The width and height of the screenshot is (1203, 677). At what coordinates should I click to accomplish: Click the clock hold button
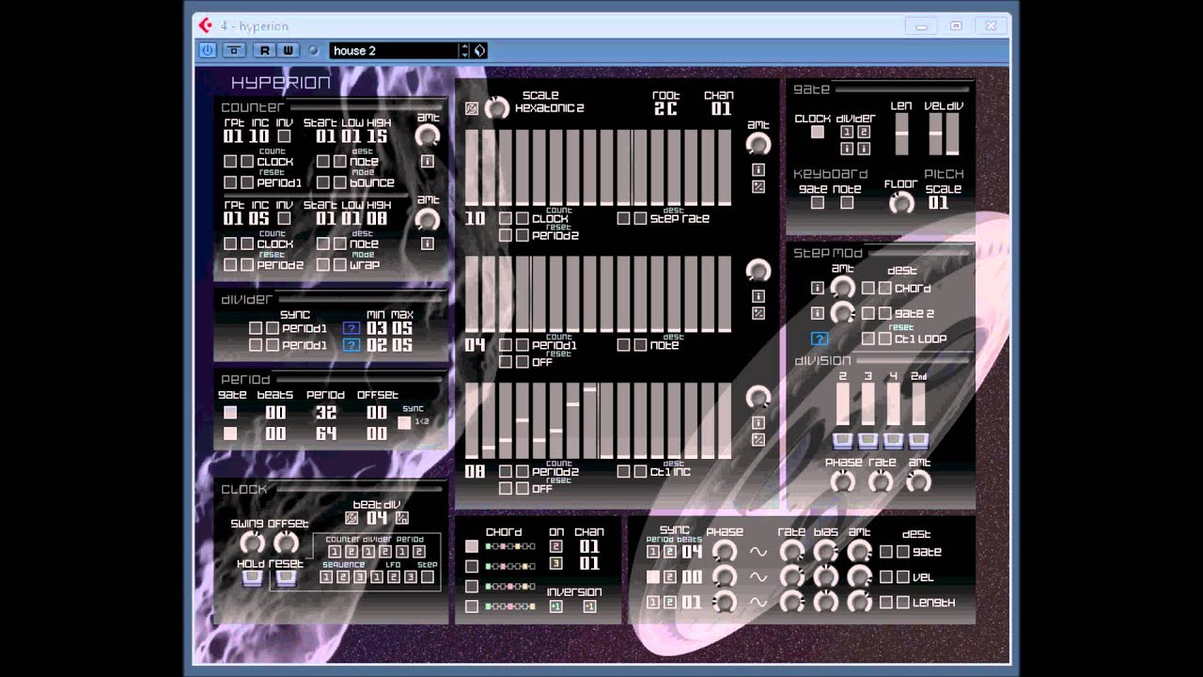[251, 578]
